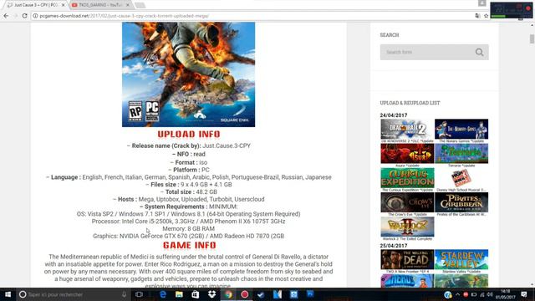Close the Just Cause 3 tab
This screenshot has width=535, height=301.
[64, 5]
